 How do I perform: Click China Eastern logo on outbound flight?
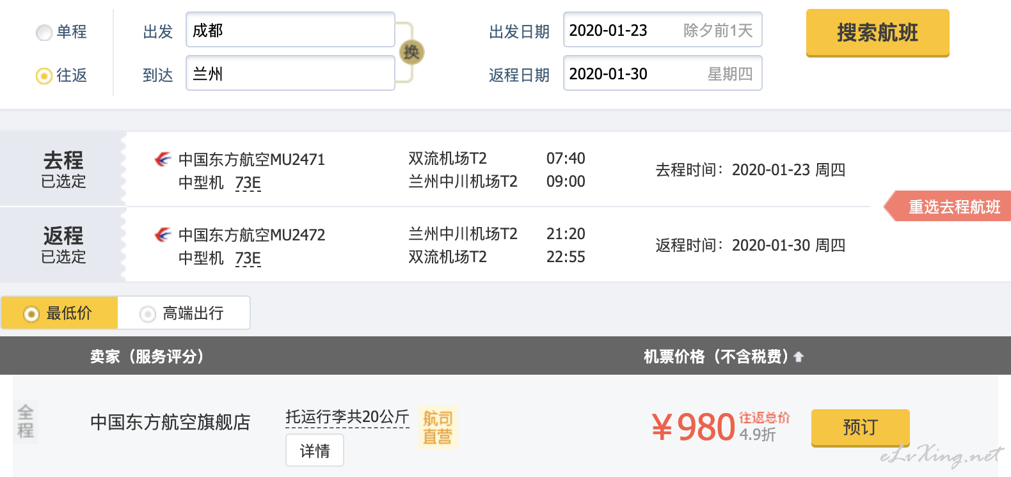coord(163,159)
